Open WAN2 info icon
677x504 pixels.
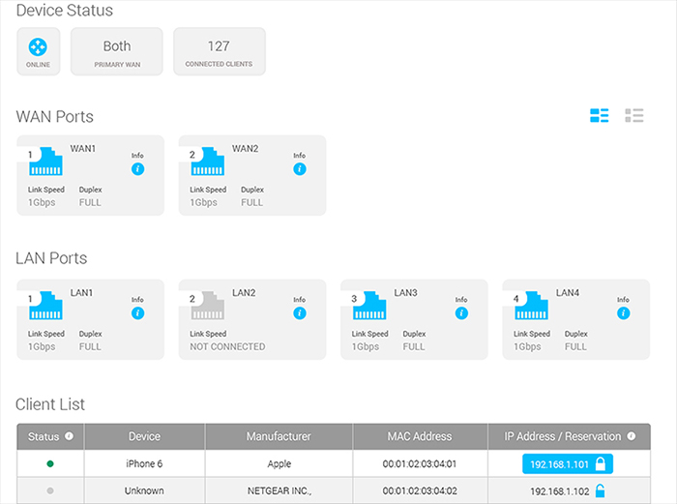point(300,169)
